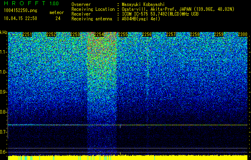The height and width of the screenshot is (160, 251).
Task: Click the 2251 time marker label
Action: pyautogui.click(x=27, y=34)
